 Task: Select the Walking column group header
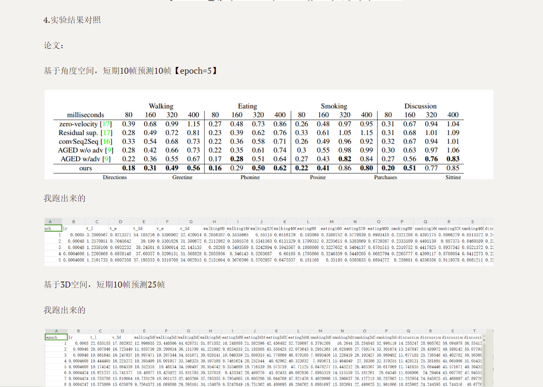(x=161, y=106)
